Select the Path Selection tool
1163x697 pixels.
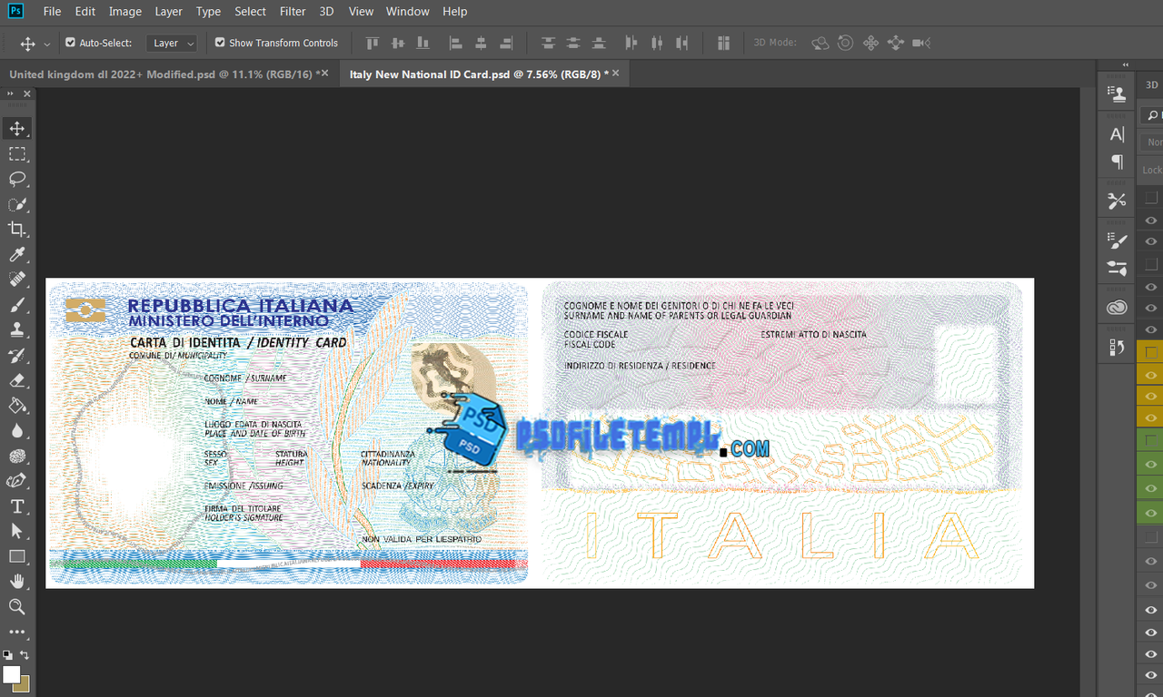tap(17, 531)
